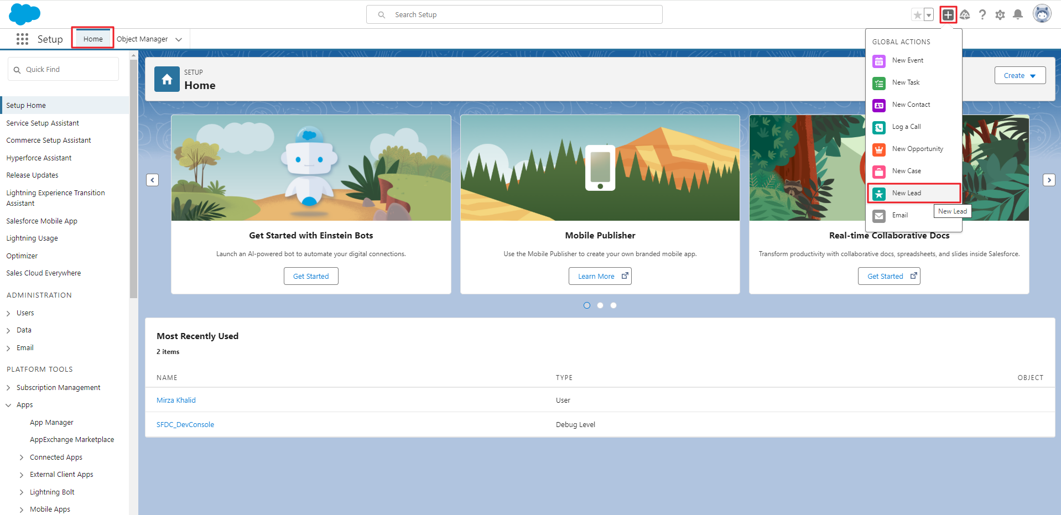
Task: Expand the Users tree section
Action: click(x=8, y=313)
